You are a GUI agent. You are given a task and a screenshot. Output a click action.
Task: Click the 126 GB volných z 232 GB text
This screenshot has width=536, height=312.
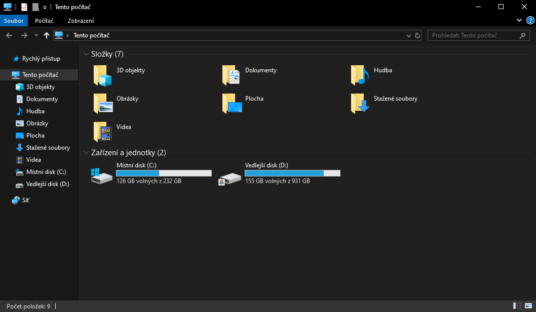tap(149, 181)
